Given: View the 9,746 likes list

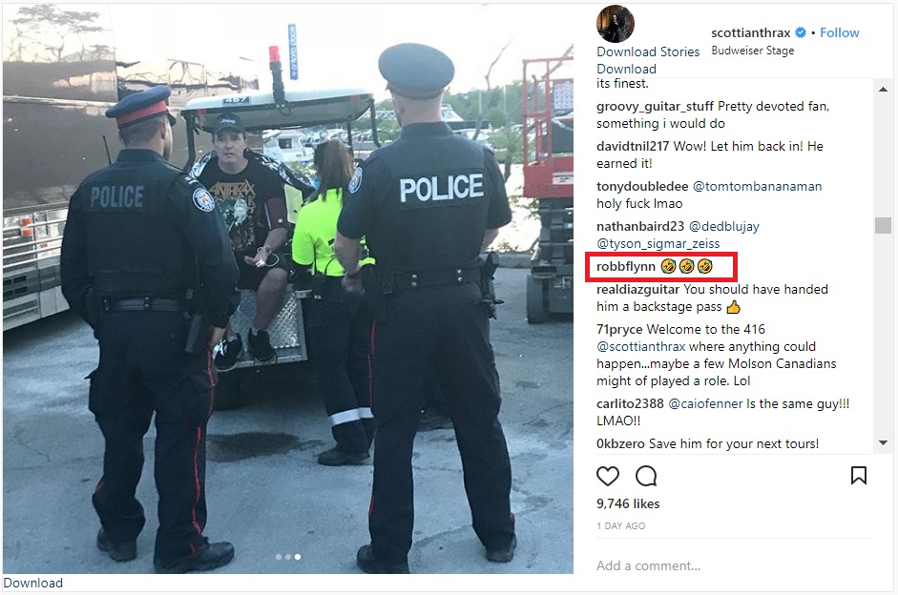Looking at the screenshot, I should [628, 504].
